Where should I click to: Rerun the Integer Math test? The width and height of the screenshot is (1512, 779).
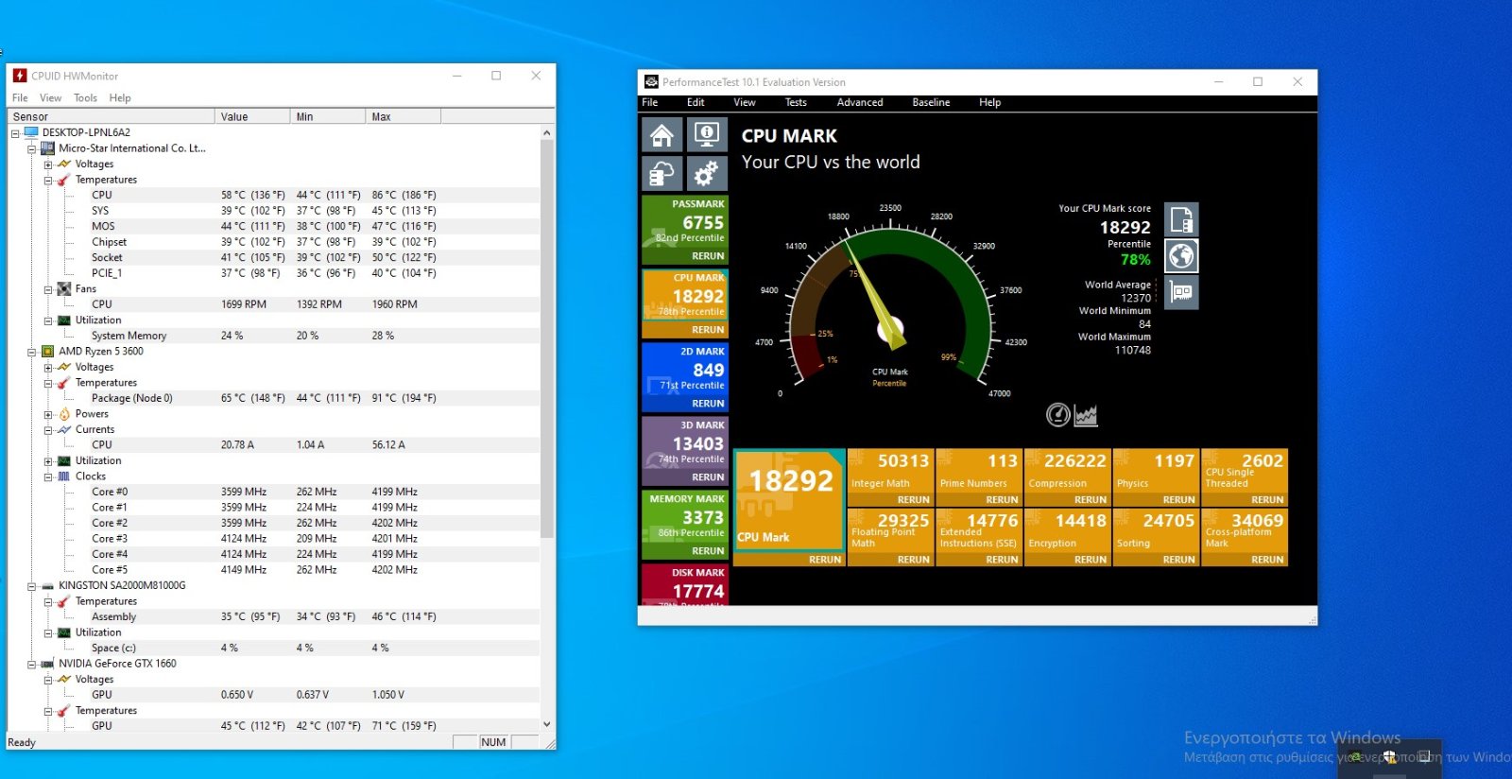click(x=914, y=500)
